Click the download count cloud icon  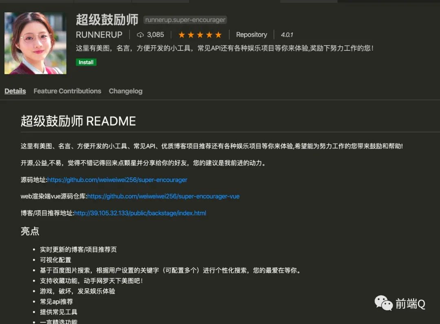(x=140, y=35)
